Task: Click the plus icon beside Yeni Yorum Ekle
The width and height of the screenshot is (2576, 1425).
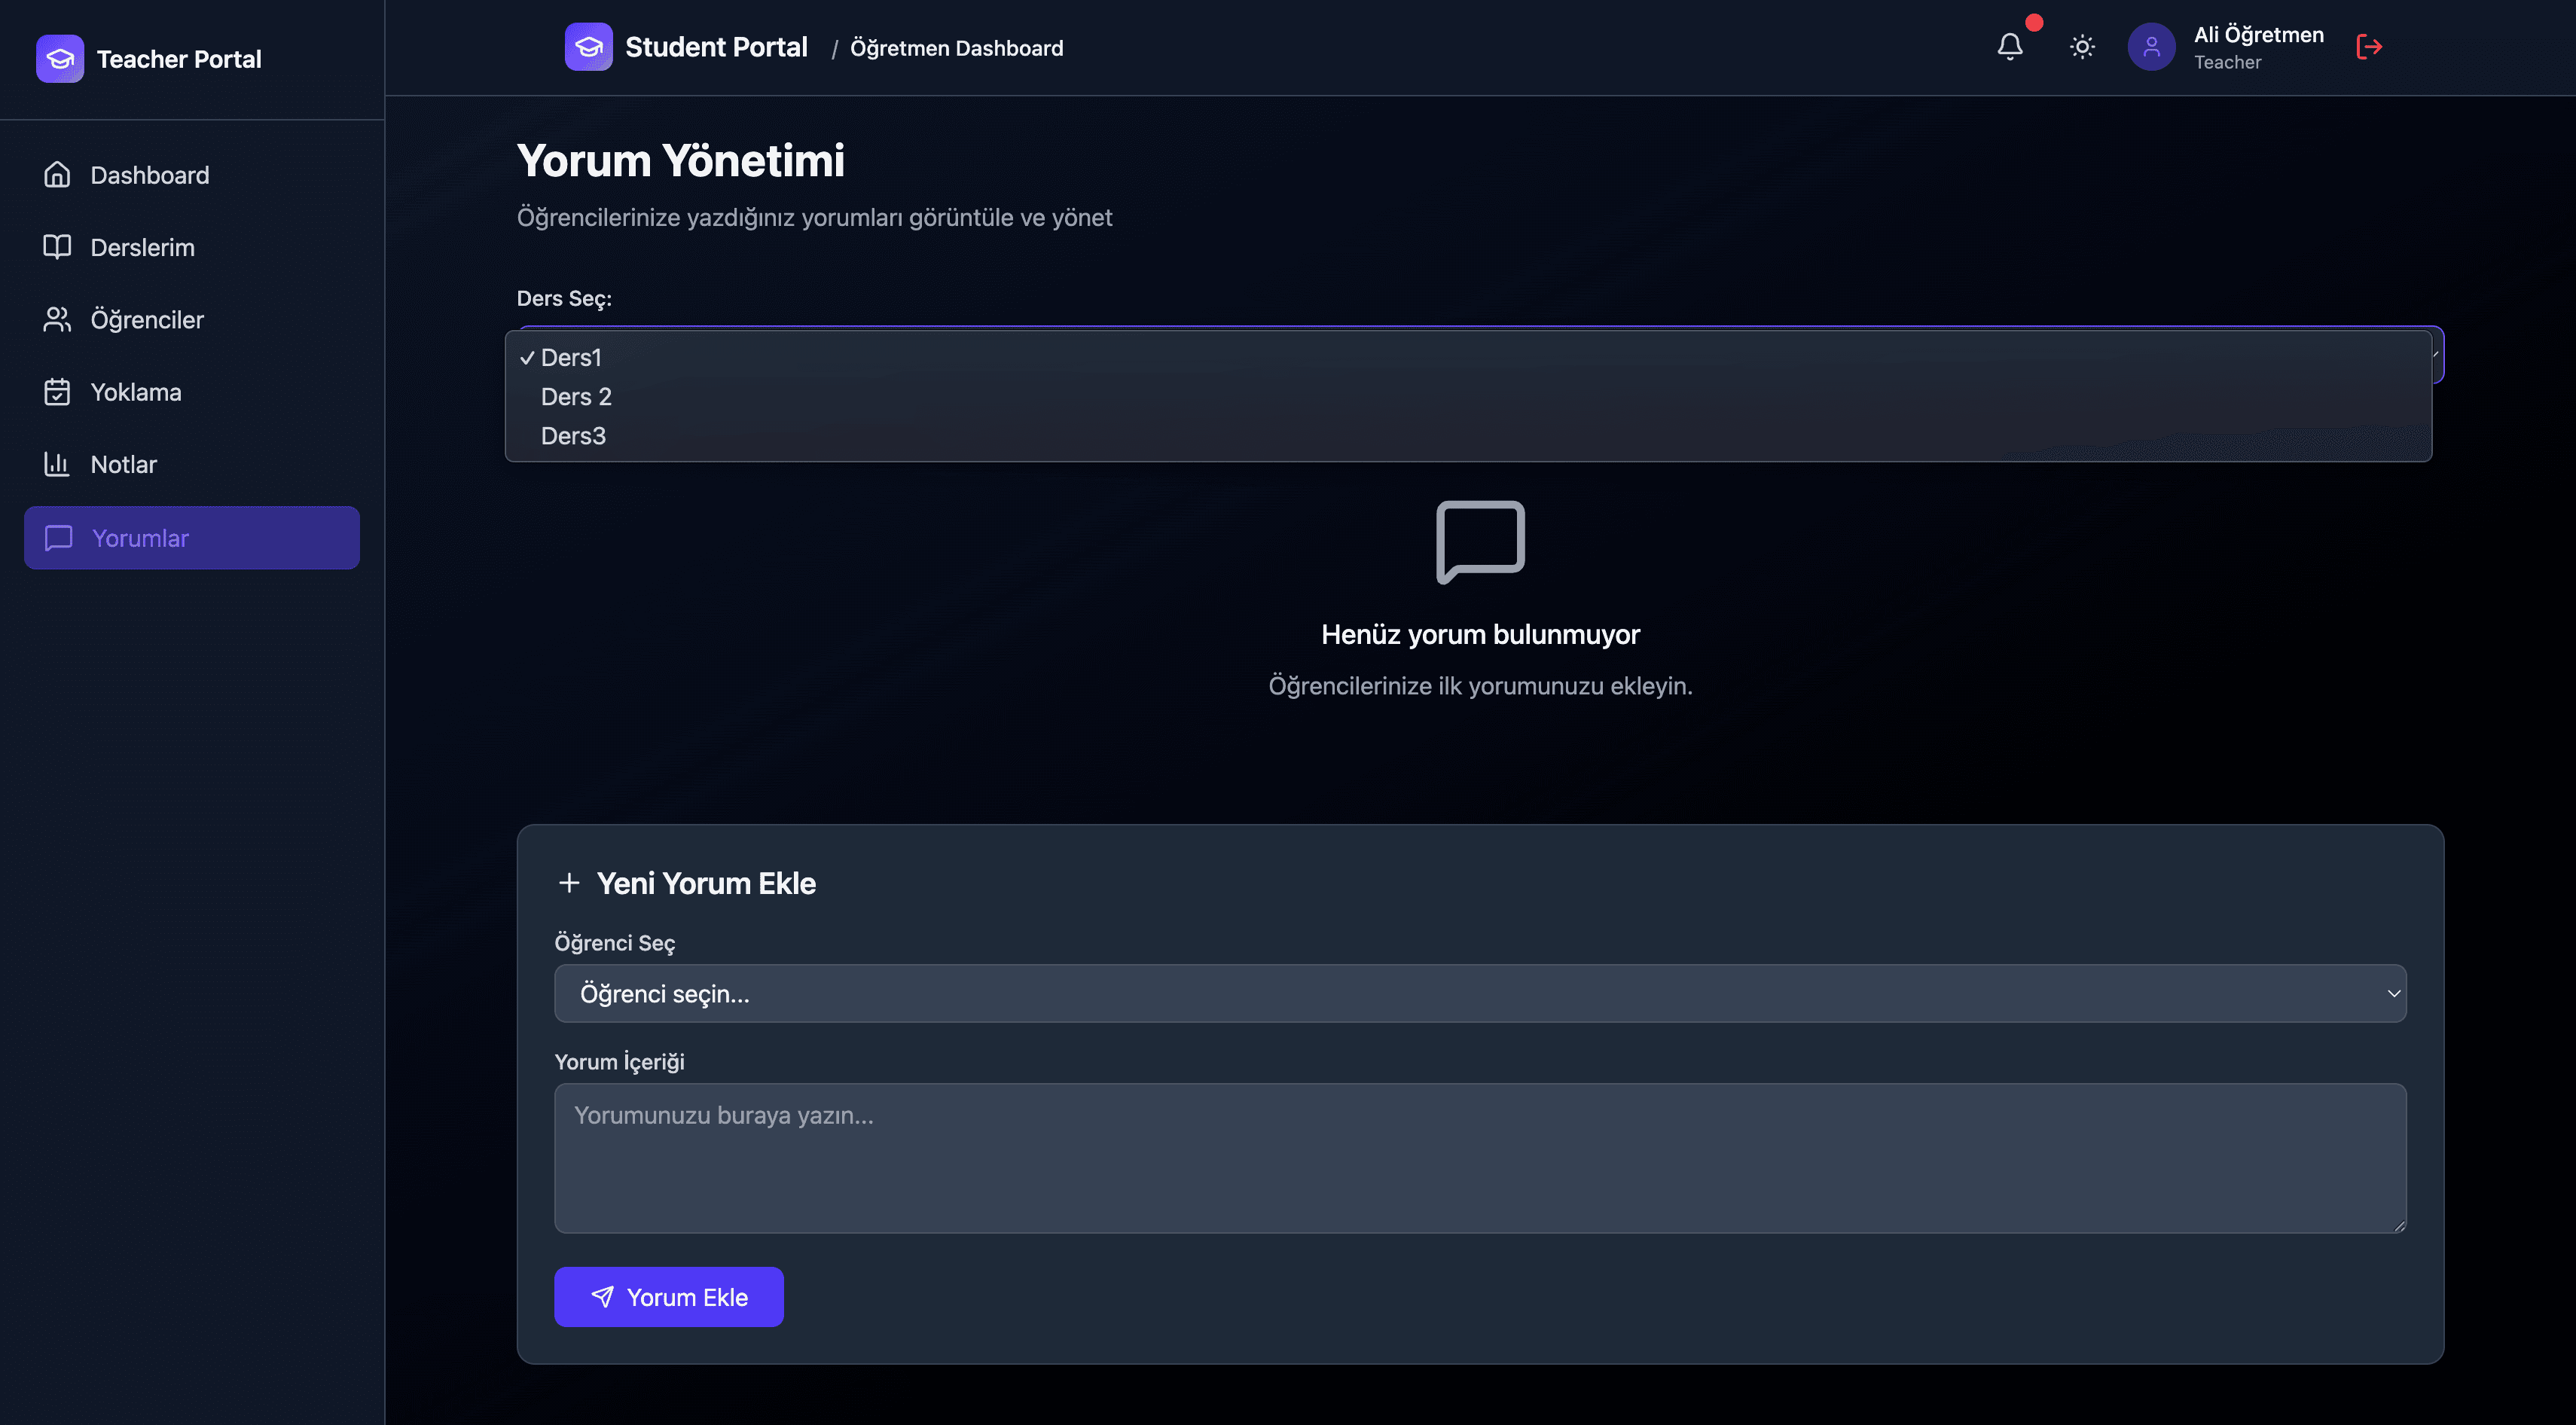Action: pyautogui.click(x=569, y=883)
